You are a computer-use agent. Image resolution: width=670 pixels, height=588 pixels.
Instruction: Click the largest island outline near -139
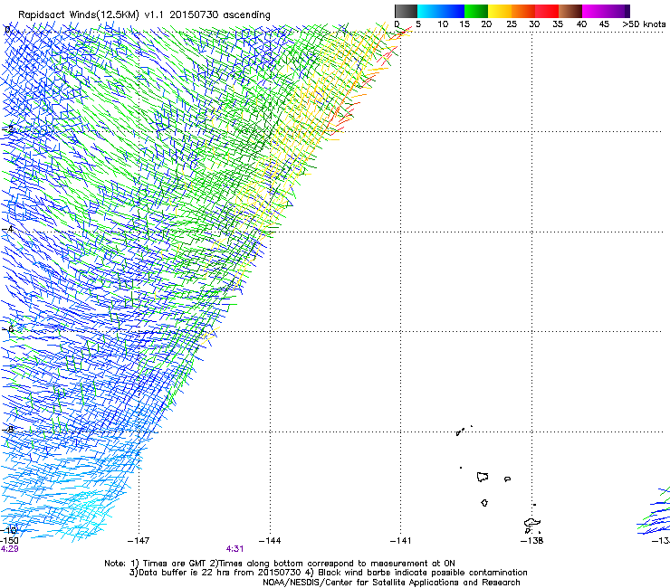point(483,477)
